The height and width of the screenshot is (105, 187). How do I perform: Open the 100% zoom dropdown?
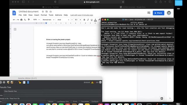point(36,20)
